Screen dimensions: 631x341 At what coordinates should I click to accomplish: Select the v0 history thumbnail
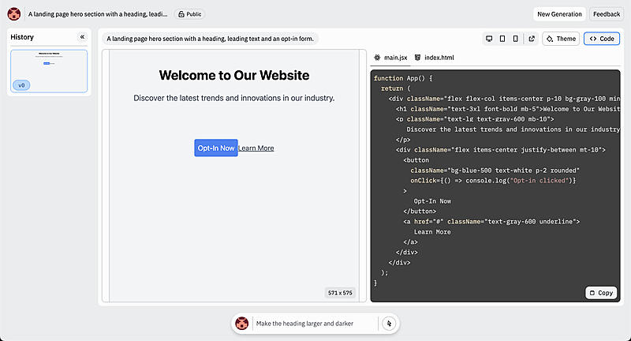pos(49,71)
